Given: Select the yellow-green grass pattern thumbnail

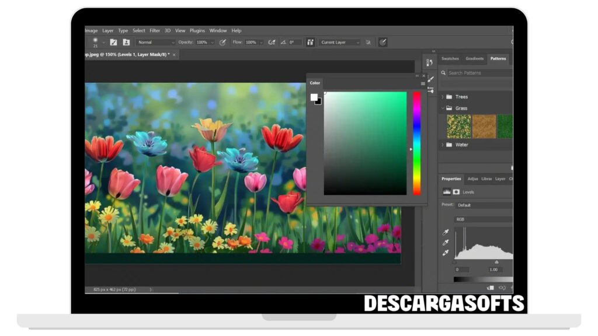Looking at the screenshot, I should [x=459, y=127].
